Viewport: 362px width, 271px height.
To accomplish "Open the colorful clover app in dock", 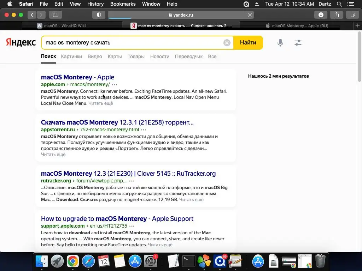I will pos(204,261).
